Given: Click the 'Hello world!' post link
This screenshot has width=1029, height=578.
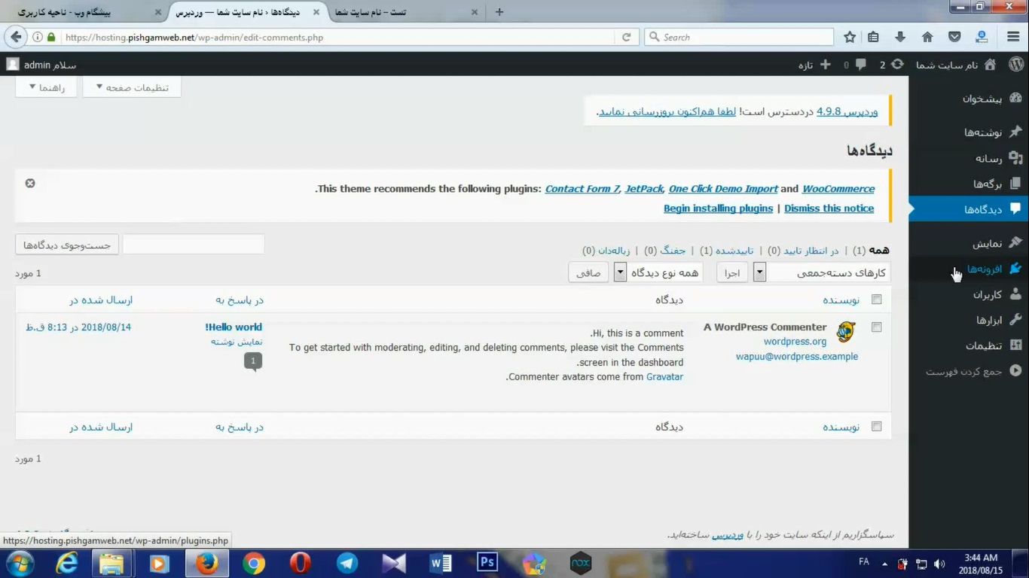Looking at the screenshot, I should pyautogui.click(x=234, y=327).
